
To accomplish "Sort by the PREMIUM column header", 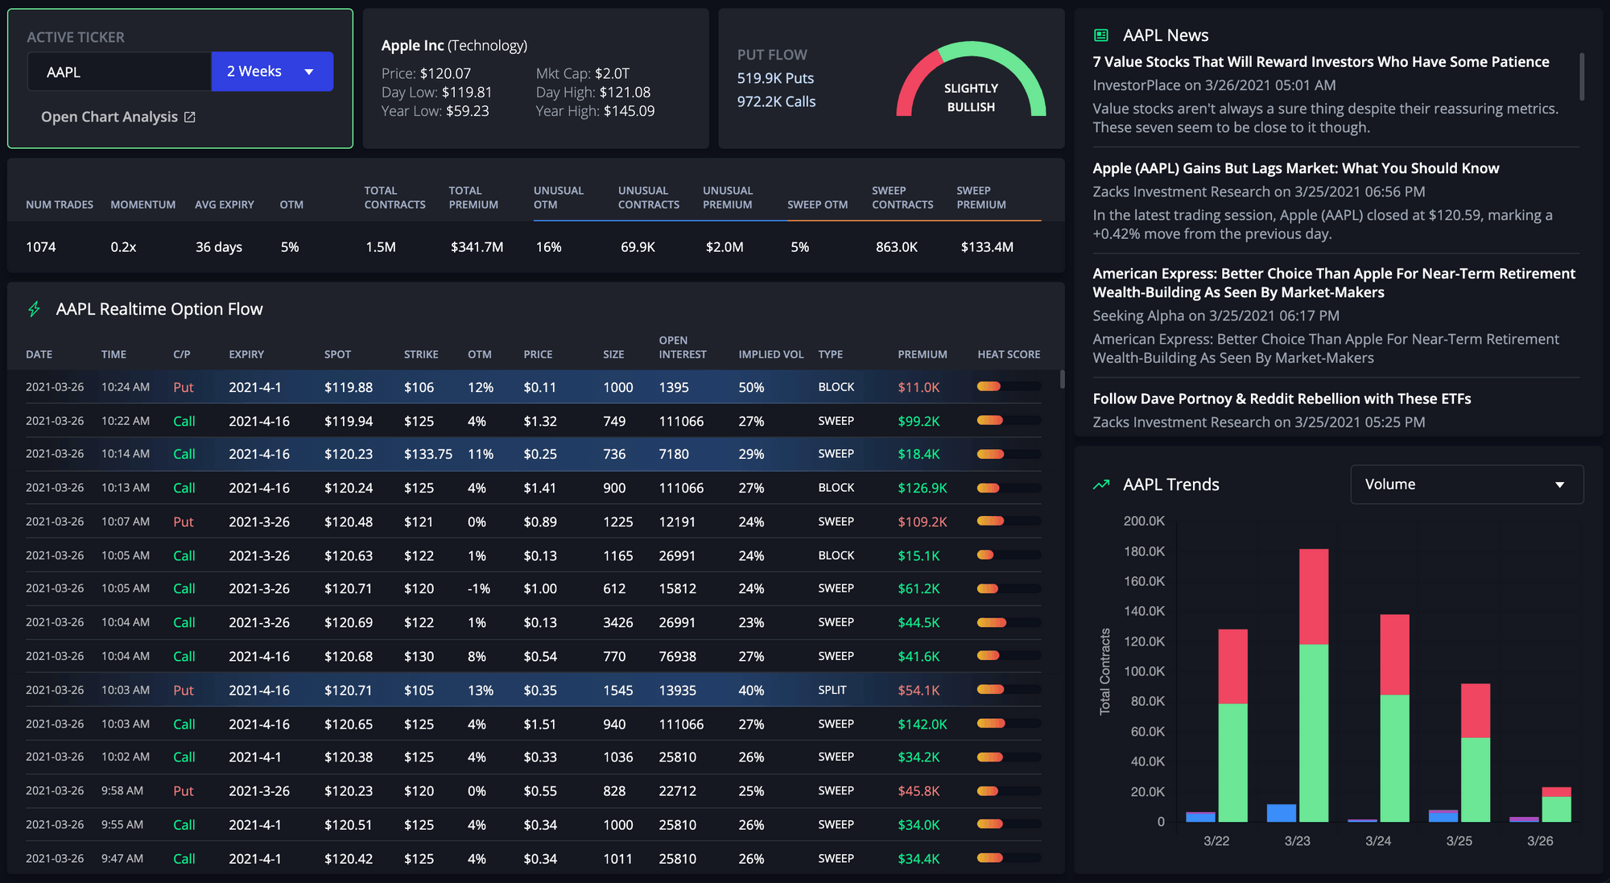I will (x=923, y=354).
